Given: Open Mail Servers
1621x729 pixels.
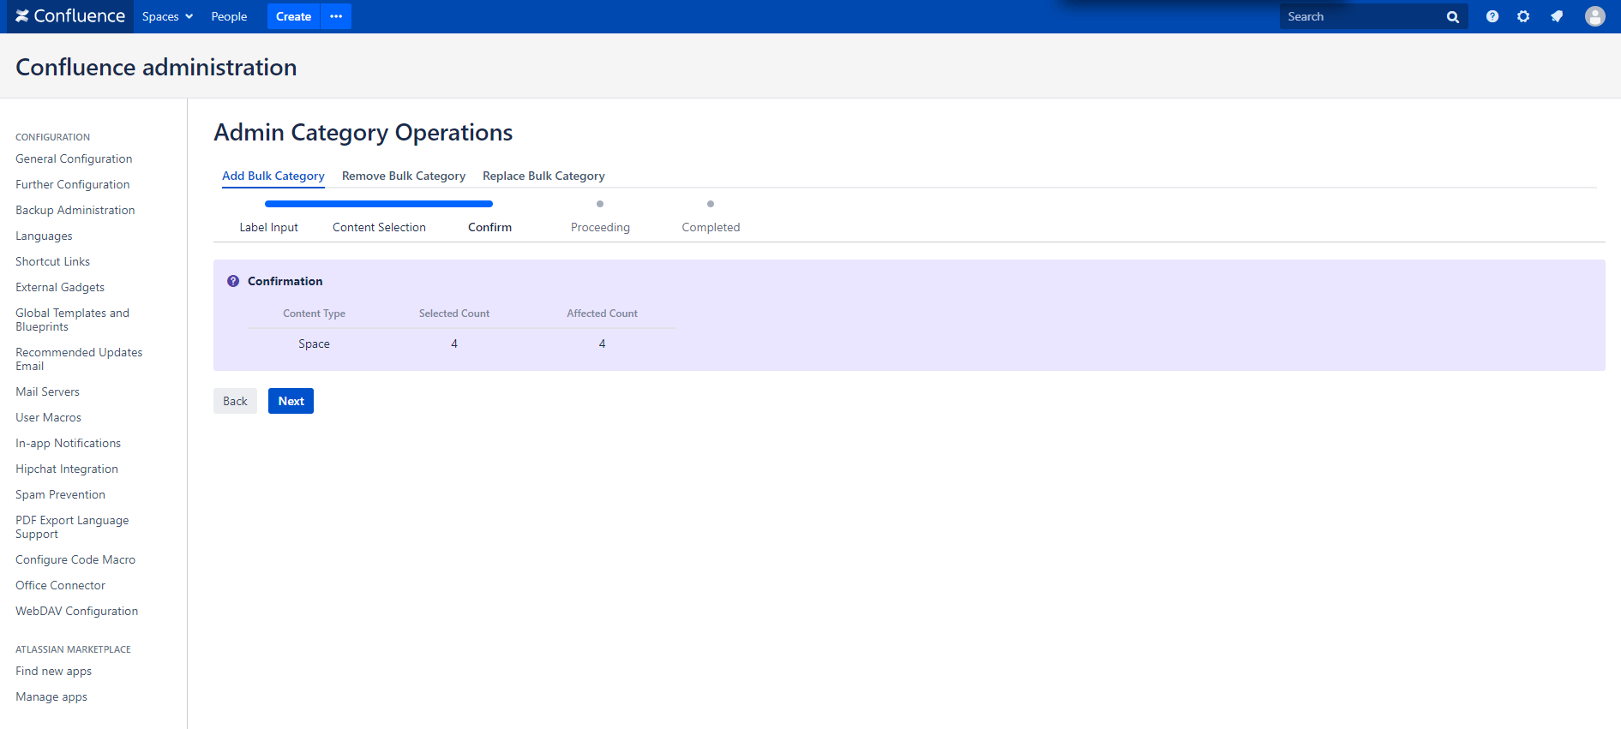Looking at the screenshot, I should [47, 391].
